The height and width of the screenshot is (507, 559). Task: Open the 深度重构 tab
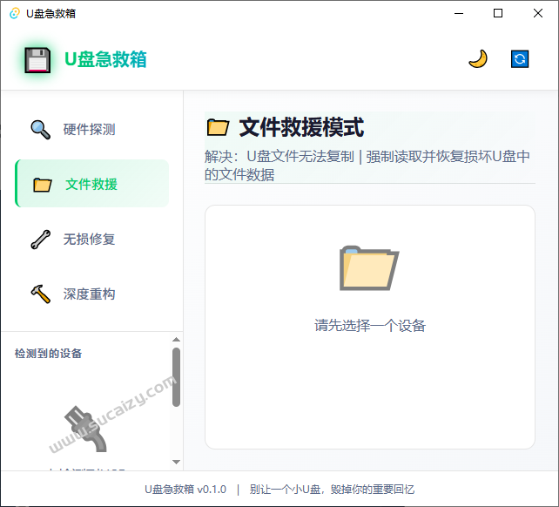(x=91, y=294)
